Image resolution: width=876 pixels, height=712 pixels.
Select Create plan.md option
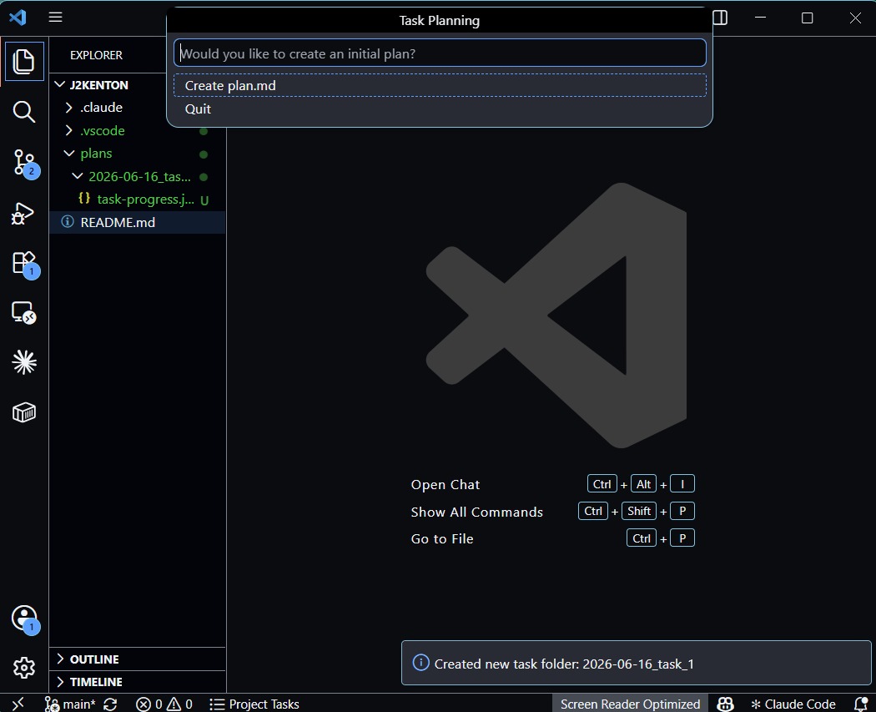point(440,85)
